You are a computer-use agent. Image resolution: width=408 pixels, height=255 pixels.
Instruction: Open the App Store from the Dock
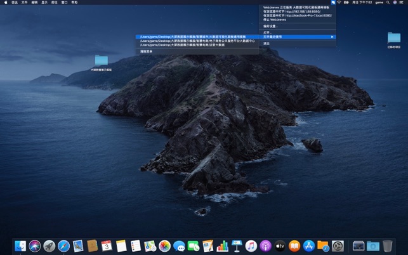tap(309, 245)
